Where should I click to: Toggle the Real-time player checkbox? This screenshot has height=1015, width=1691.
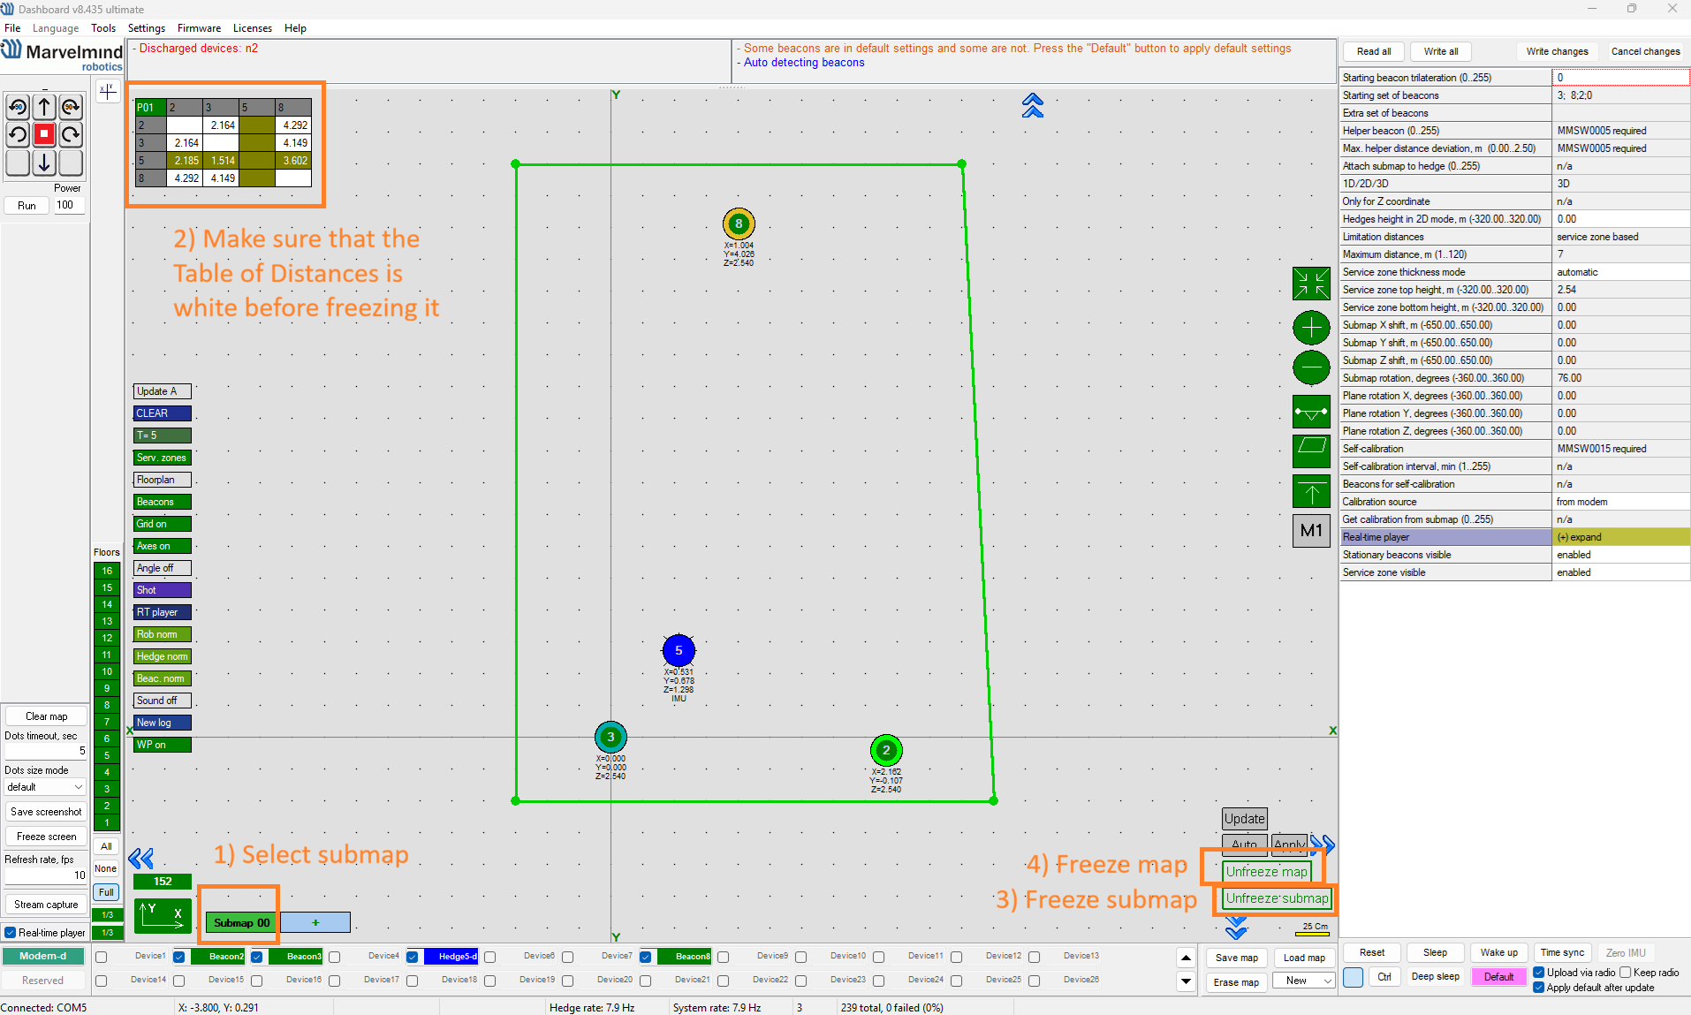pyautogui.click(x=11, y=933)
